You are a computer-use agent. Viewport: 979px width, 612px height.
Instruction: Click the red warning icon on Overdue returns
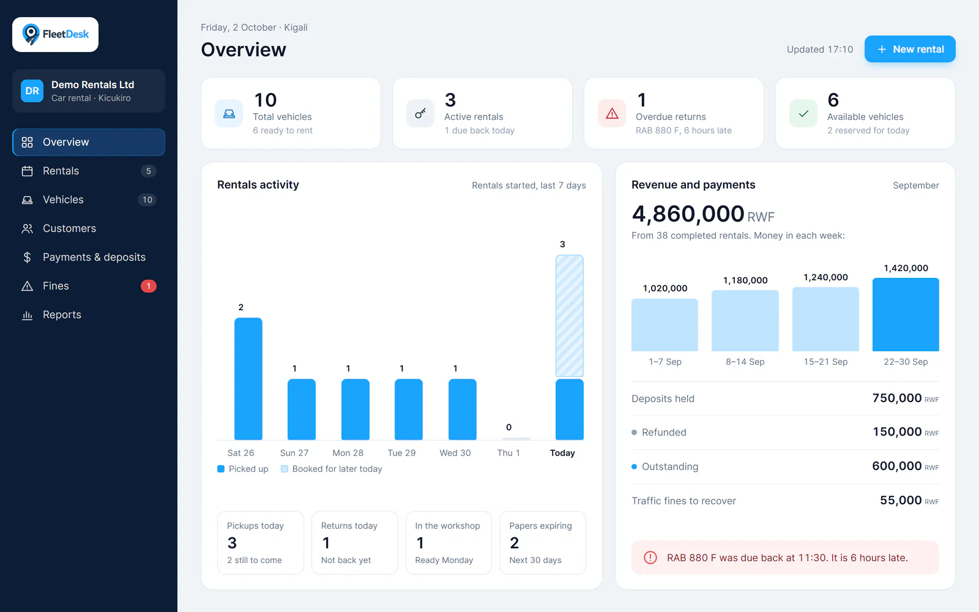(612, 113)
